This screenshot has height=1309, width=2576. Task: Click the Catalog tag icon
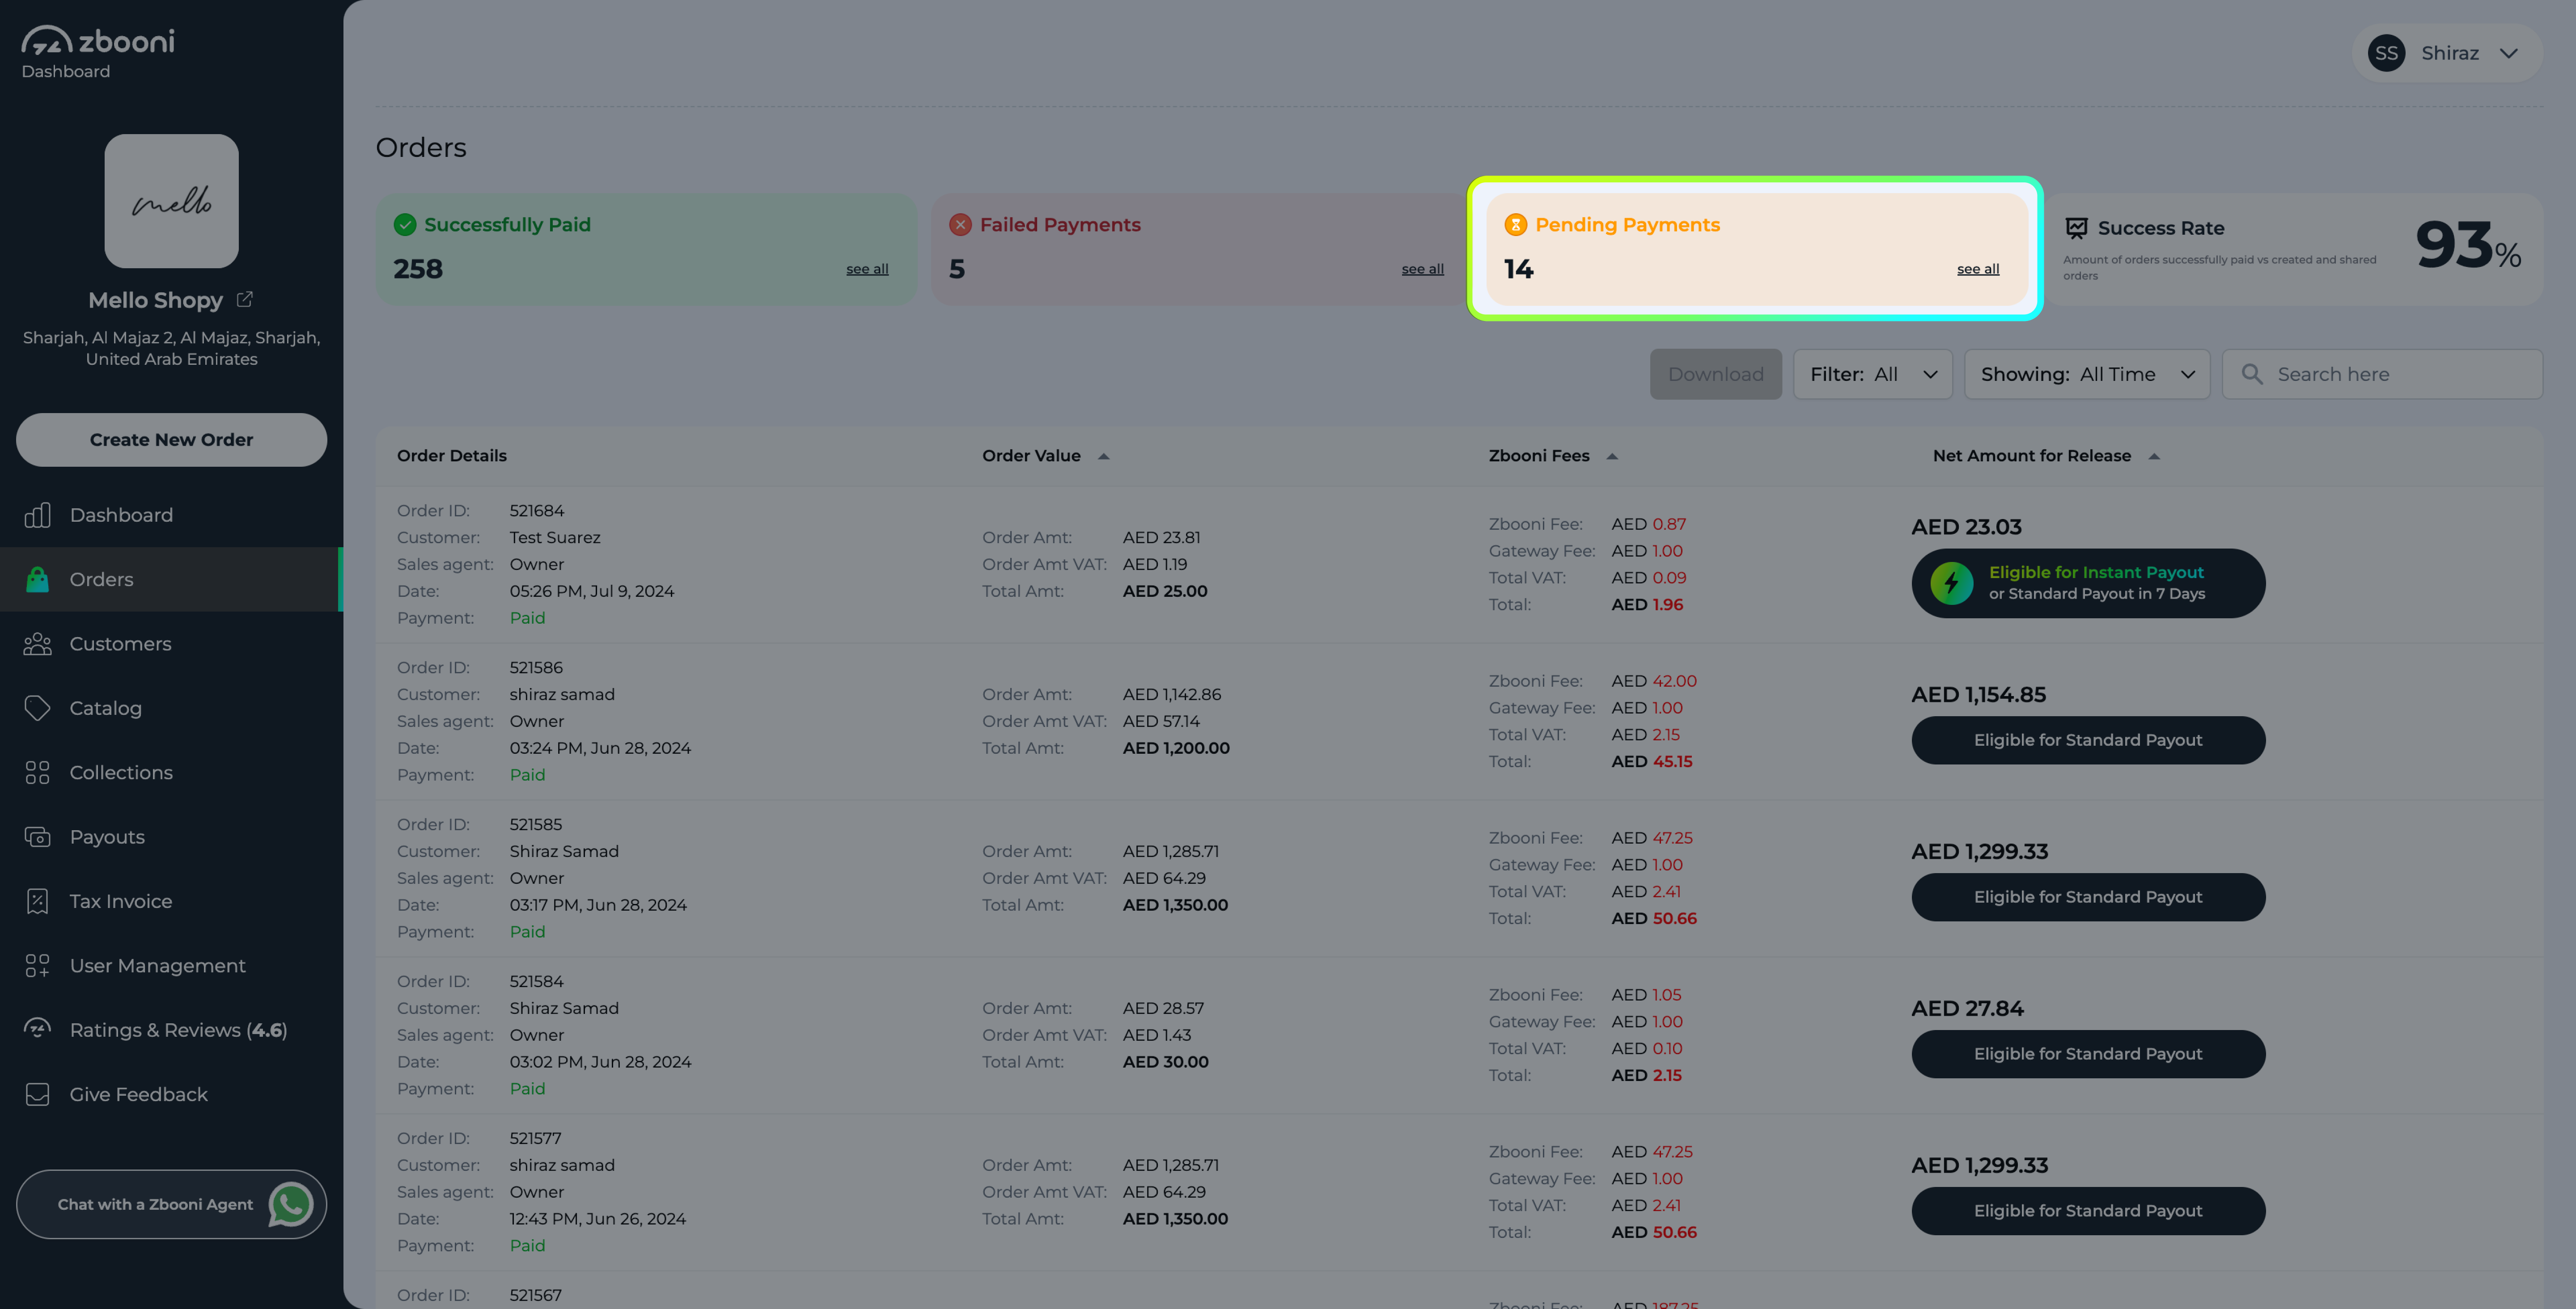pos(37,708)
